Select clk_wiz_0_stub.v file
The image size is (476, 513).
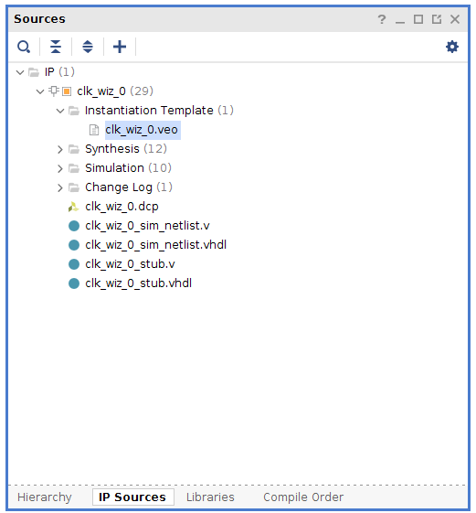click(130, 264)
